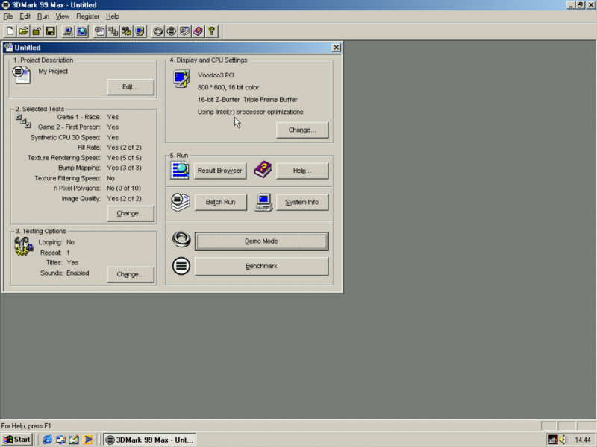Click '800 * 600, 16 bit color' text
The image size is (597, 447).
(228, 87)
